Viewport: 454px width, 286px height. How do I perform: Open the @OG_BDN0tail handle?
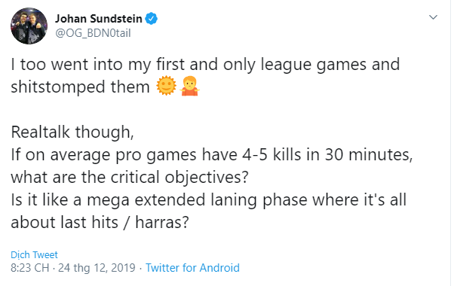coord(93,33)
